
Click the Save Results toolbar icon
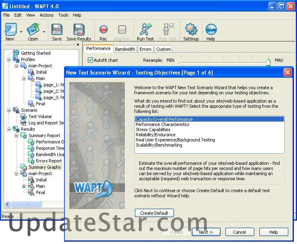click(x=79, y=30)
